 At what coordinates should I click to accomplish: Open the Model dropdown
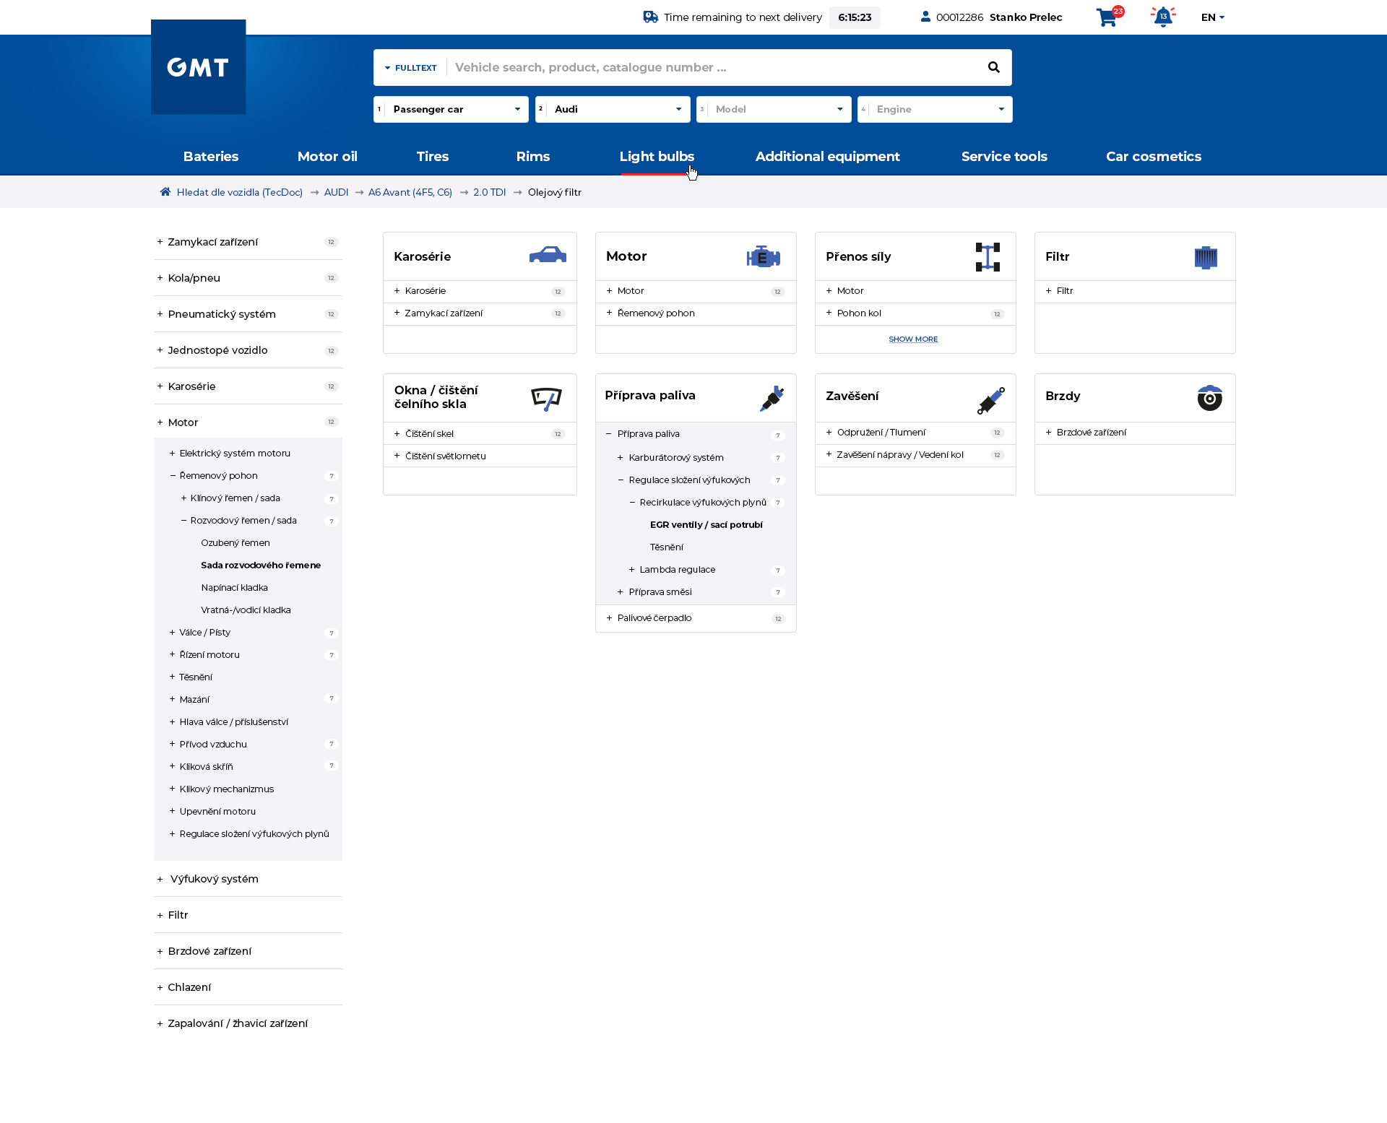click(774, 109)
